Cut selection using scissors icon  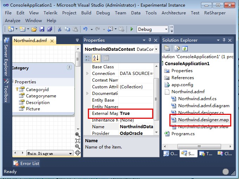(x=59, y=29)
